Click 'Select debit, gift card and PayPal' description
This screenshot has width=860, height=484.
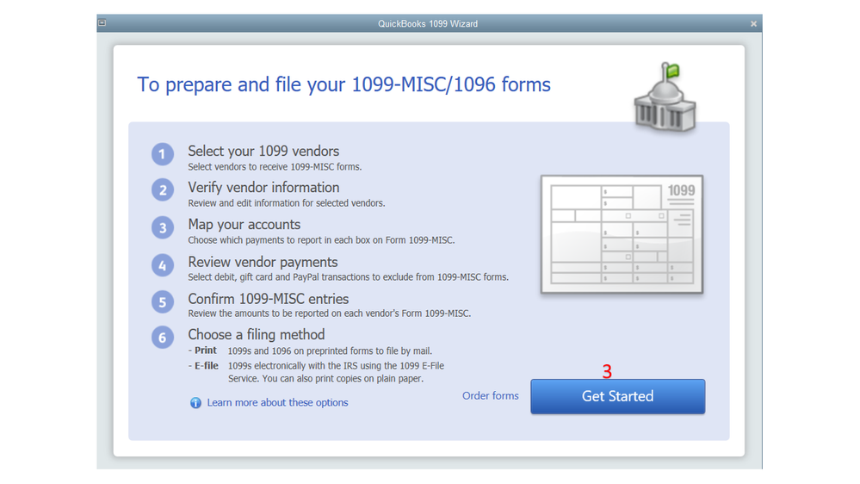(349, 277)
